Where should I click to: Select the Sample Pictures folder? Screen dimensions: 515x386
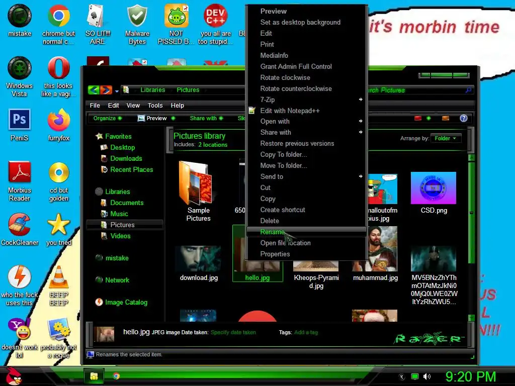tap(198, 191)
